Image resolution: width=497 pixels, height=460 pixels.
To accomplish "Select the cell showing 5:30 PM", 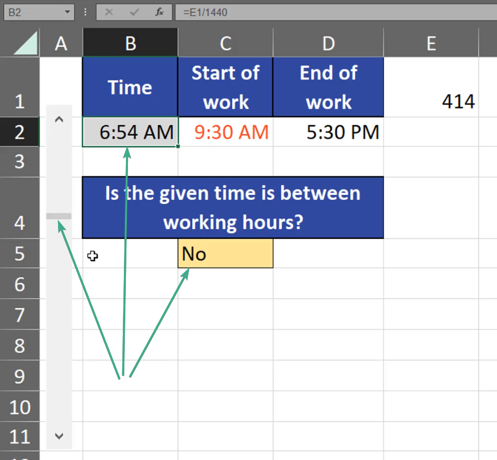I will click(x=328, y=132).
